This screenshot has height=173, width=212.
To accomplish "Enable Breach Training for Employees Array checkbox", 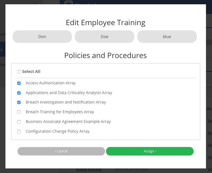I will point(19,112).
